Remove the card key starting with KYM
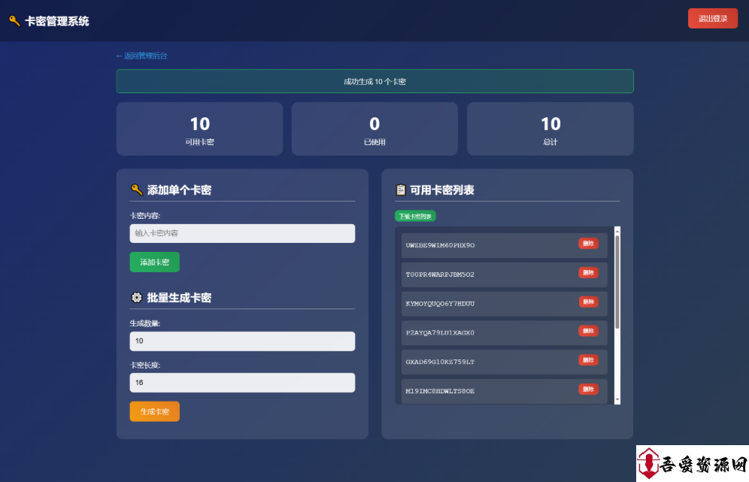 click(588, 302)
